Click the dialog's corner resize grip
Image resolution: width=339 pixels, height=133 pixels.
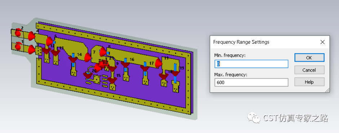[x=327, y=90]
